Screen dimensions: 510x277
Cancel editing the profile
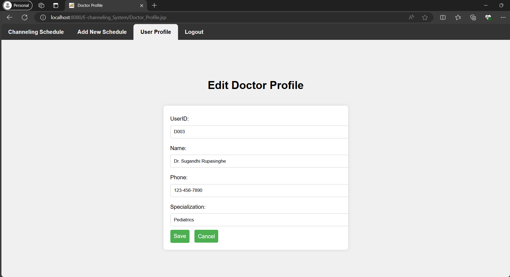(x=206, y=236)
